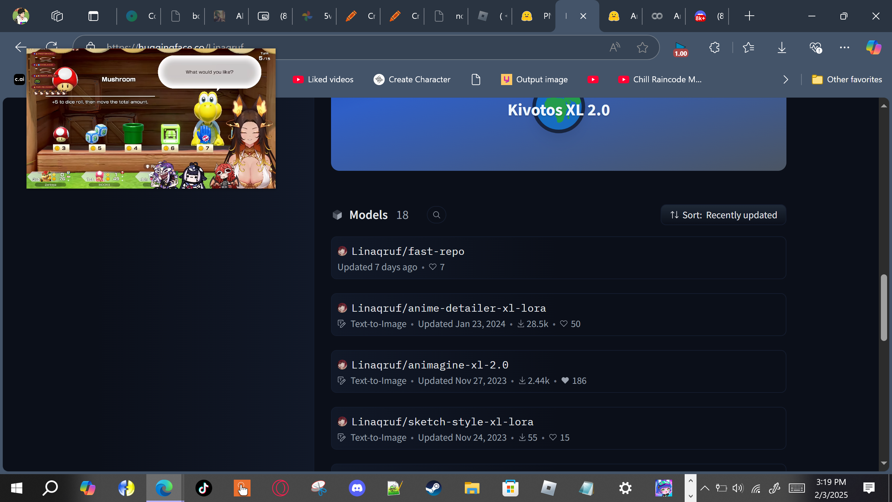Open the Liked videos bookmark
The height and width of the screenshot is (502, 892).
click(323, 79)
